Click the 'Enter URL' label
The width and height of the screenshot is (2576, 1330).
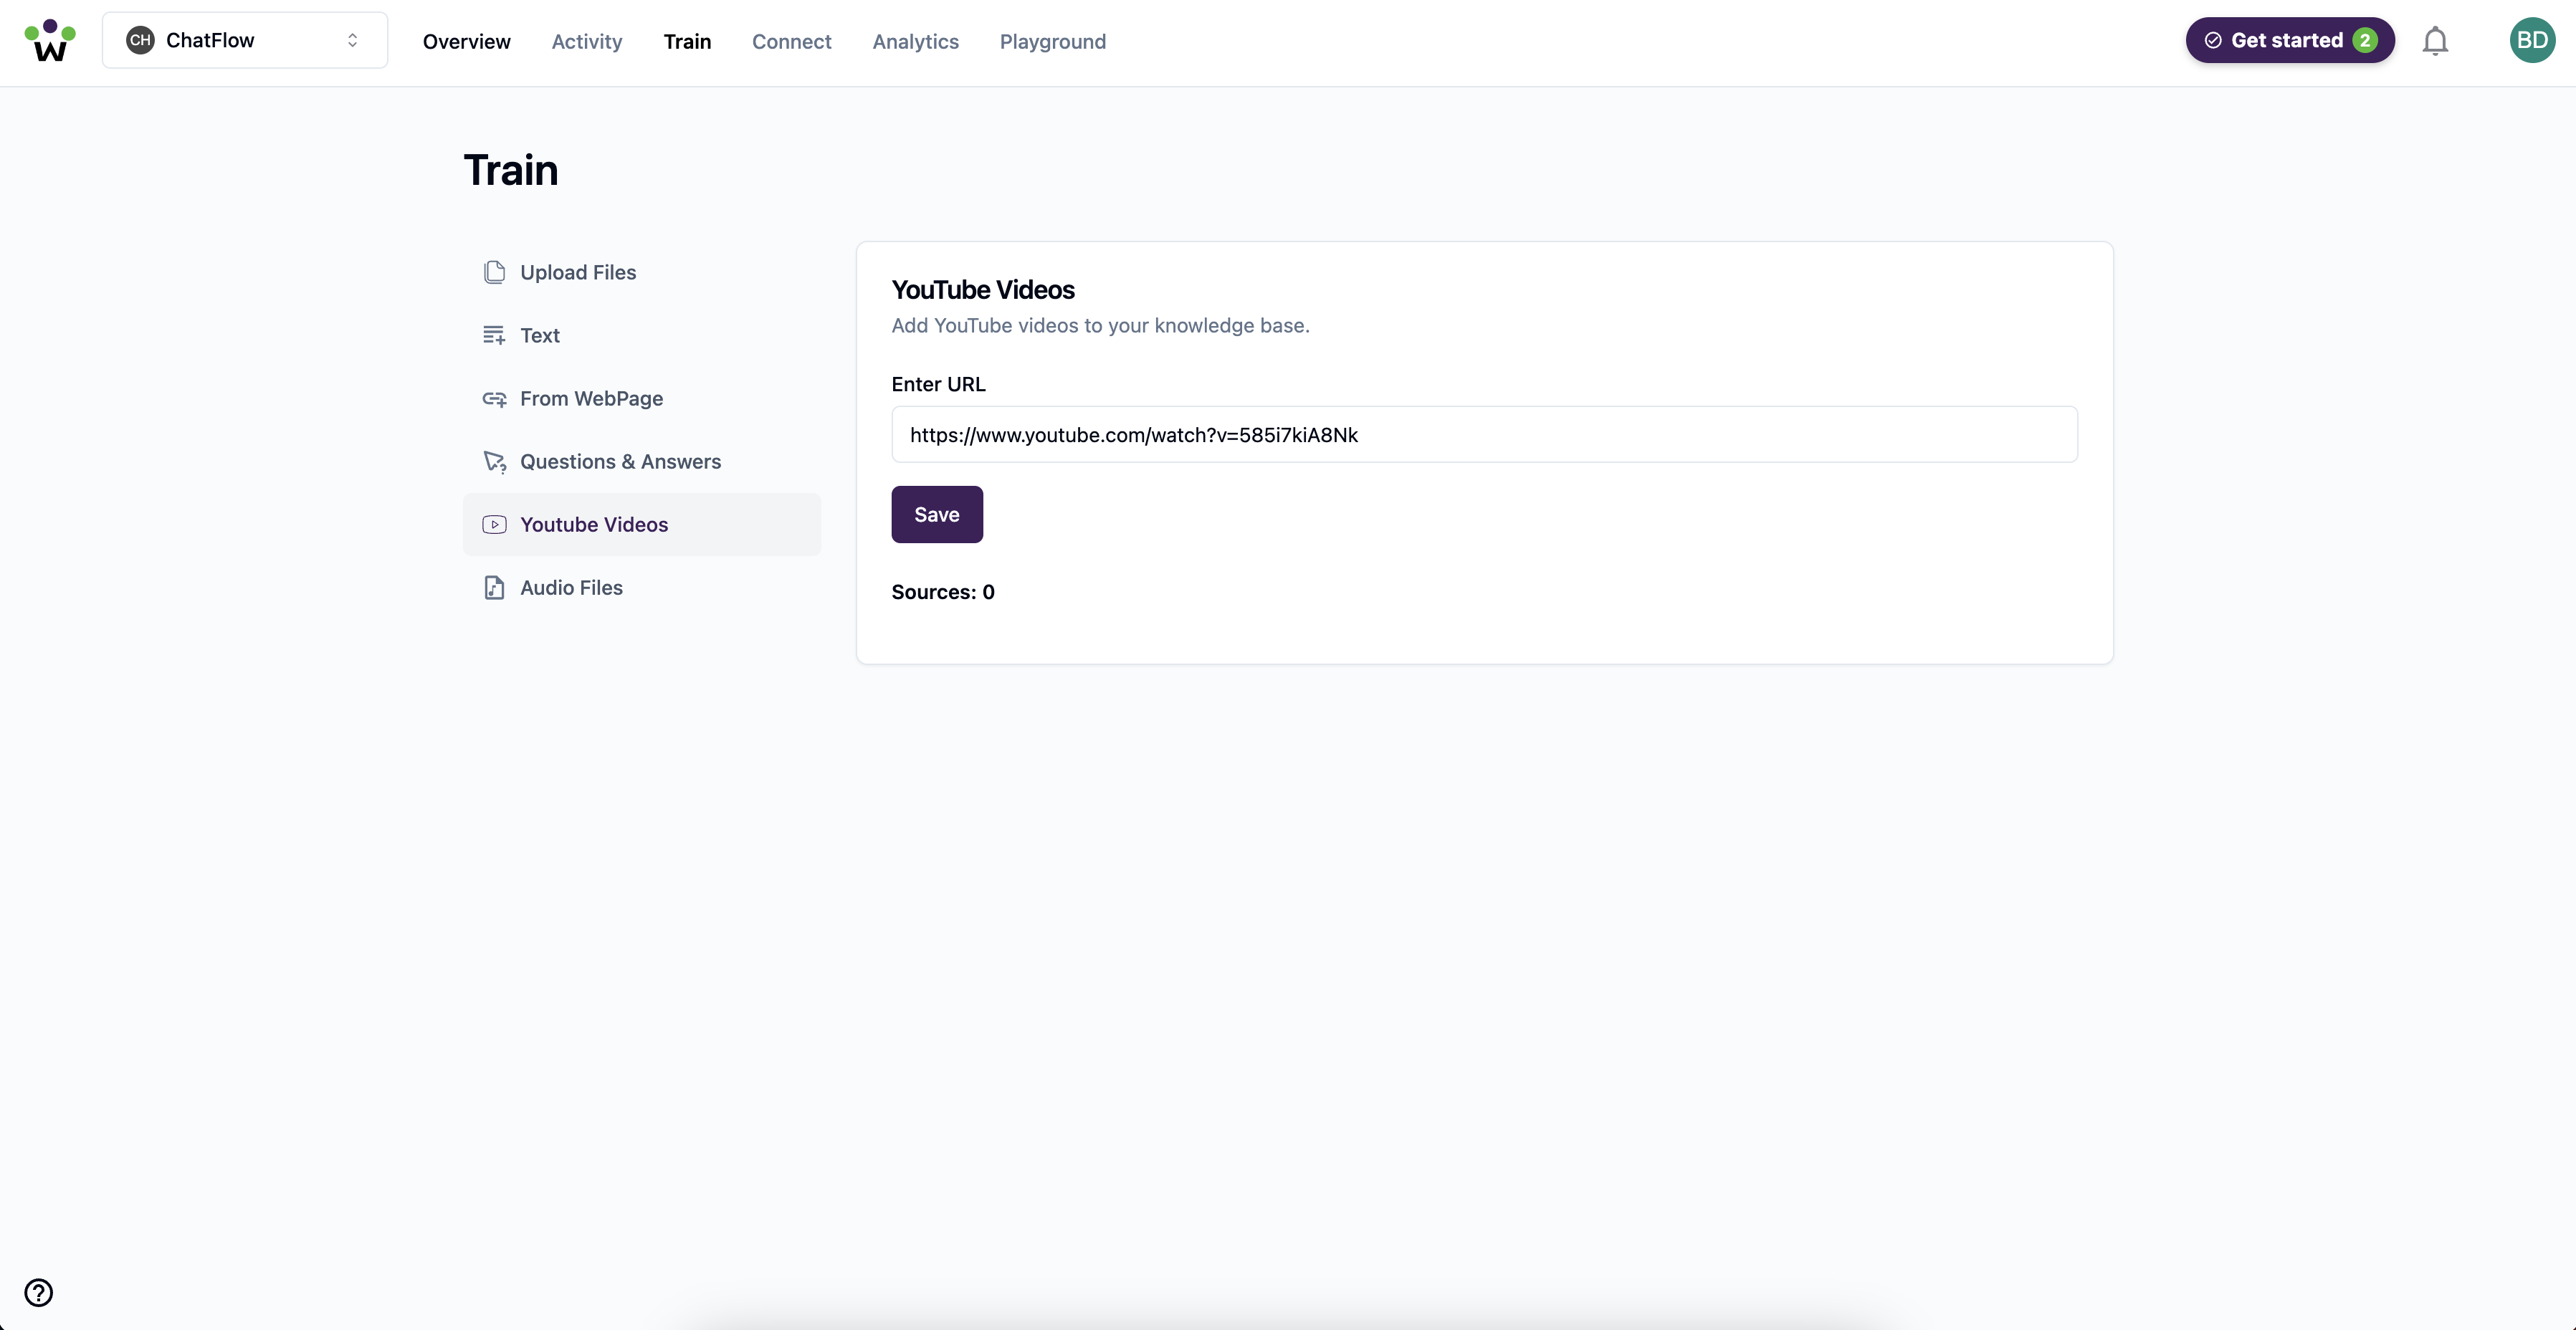(938, 384)
